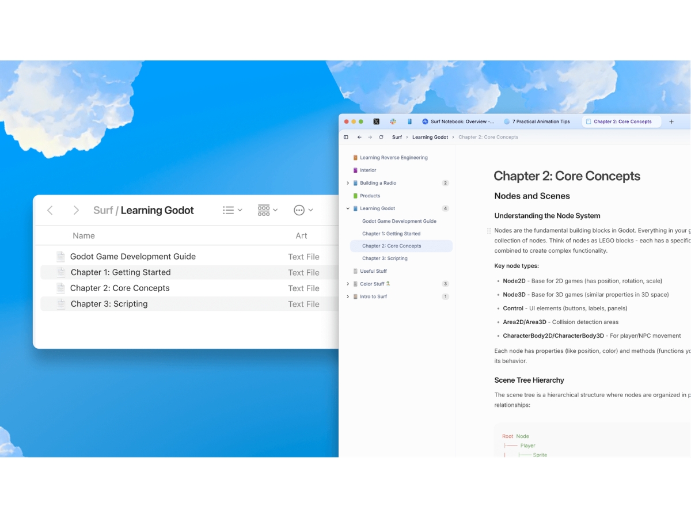The image size is (691, 518).
Task: Sort Finder files by the Art column
Action: [x=301, y=235]
